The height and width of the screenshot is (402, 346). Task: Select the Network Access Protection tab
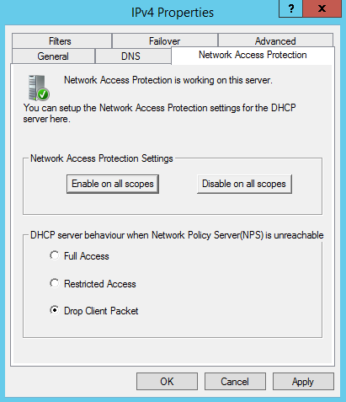pyautogui.click(x=253, y=55)
